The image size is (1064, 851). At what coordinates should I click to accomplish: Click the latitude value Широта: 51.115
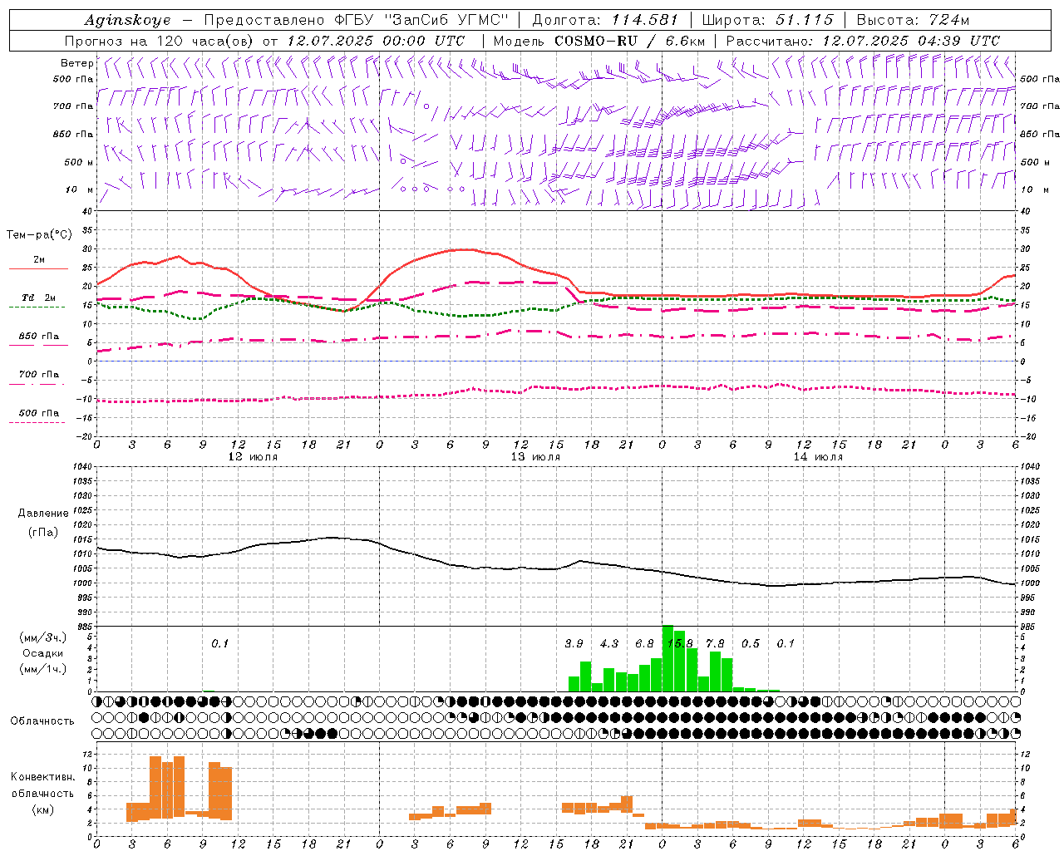pos(767,20)
